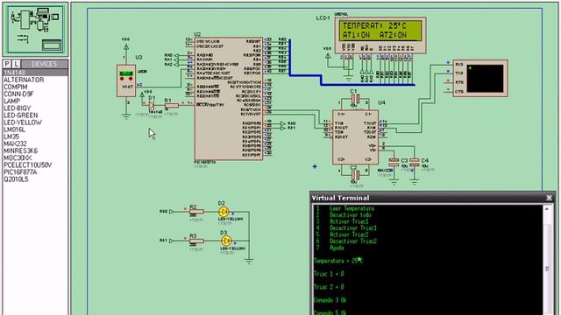The width and height of the screenshot is (561, 315).
Task: Select the D1 diode symbol
Action: [x=152, y=105]
